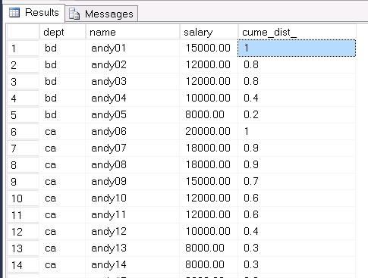Select row 14 via its row number header
The height and width of the screenshot is (278, 368).
click(x=23, y=265)
